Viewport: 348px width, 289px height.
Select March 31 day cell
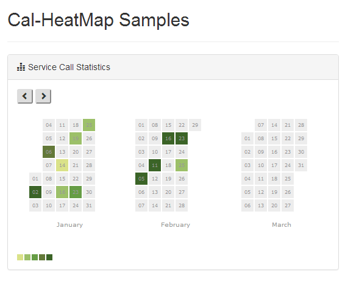pyautogui.click(x=301, y=165)
